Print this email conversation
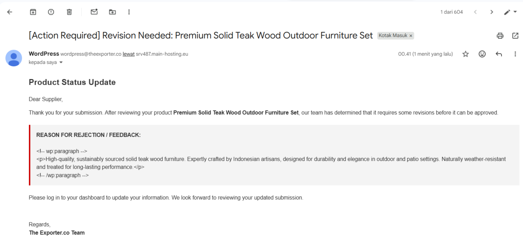Screen dimensions: 523x244 [x=500, y=36]
